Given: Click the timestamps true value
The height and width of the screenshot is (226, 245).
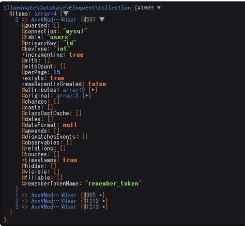Looking at the screenshot, I should click(70, 160).
